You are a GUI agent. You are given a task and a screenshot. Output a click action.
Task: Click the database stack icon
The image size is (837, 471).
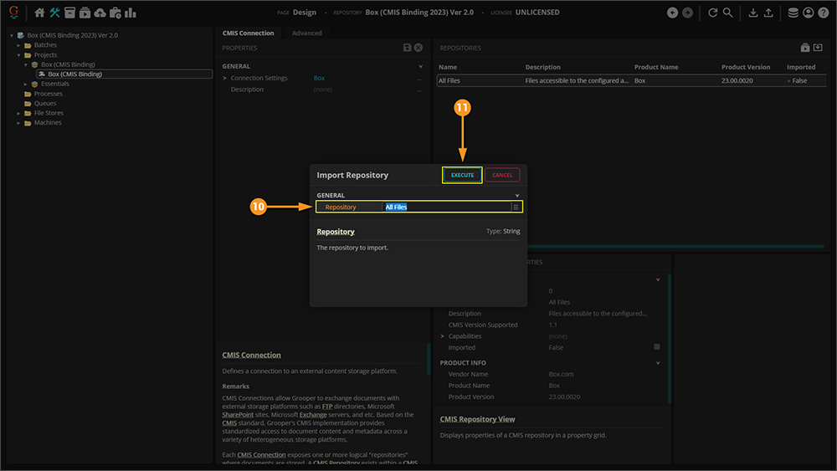tap(793, 13)
